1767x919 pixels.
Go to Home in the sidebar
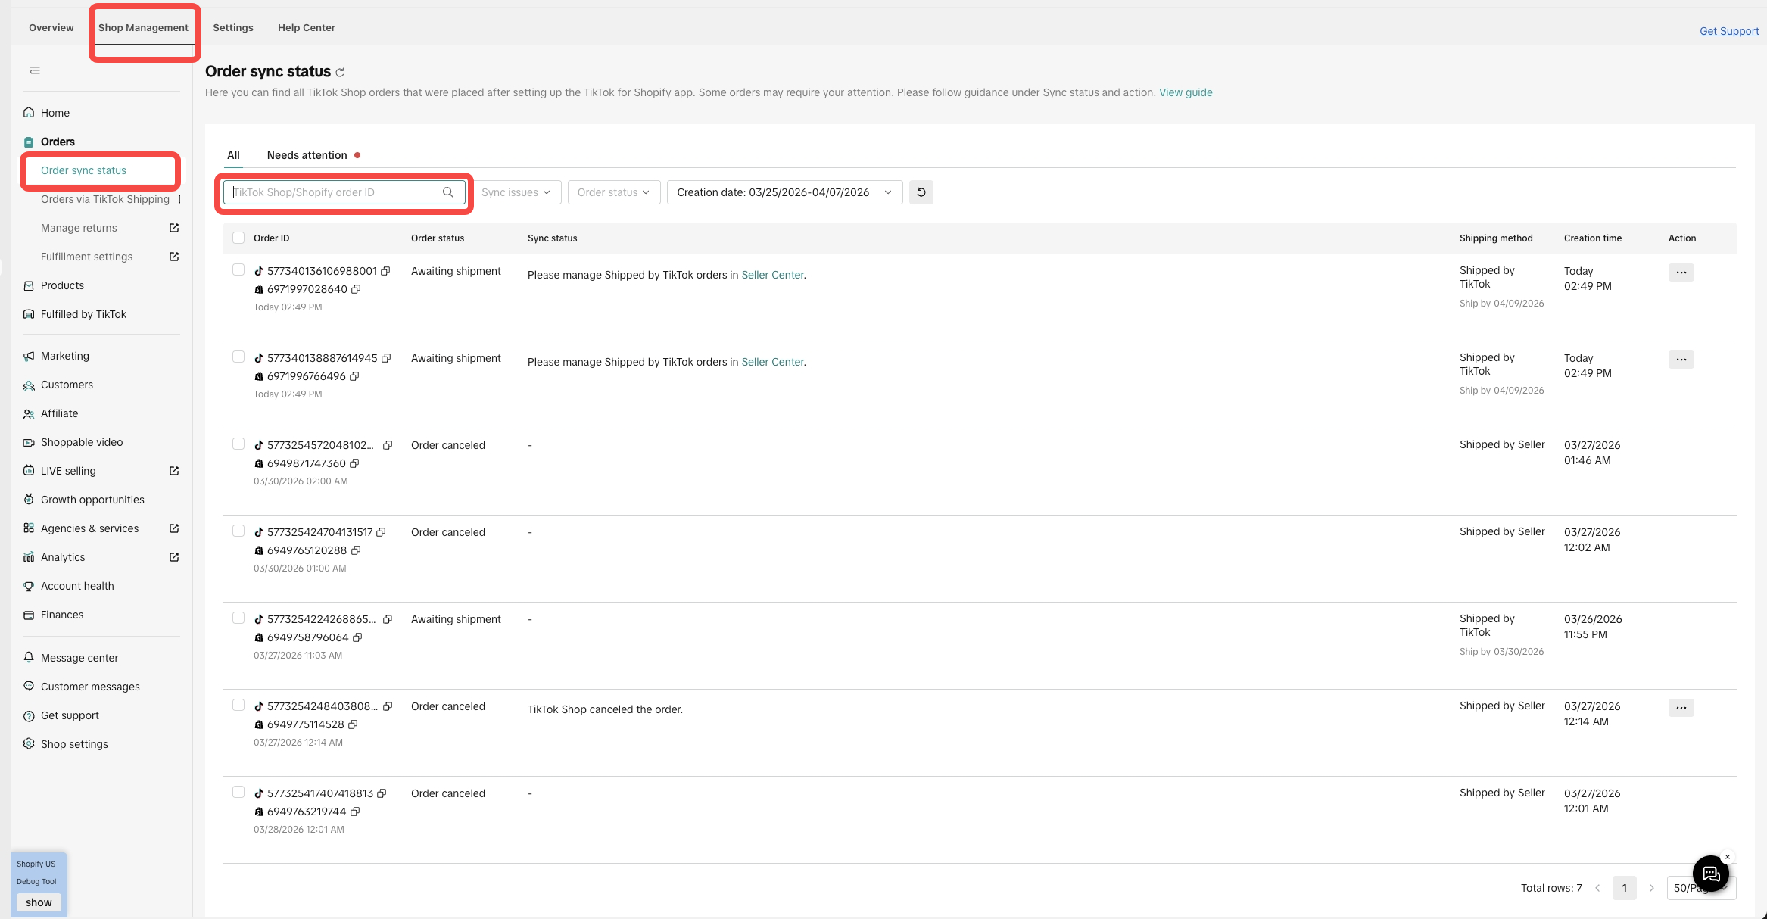click(x=55, y=113)
